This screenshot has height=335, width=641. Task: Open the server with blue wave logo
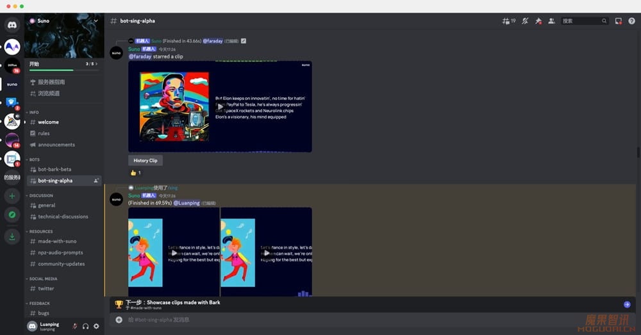(x=12, y=47)
